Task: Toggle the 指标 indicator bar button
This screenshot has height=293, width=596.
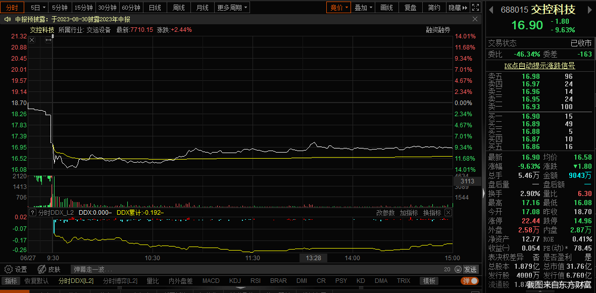Action: pyautogui.click(x=11, y=281)
